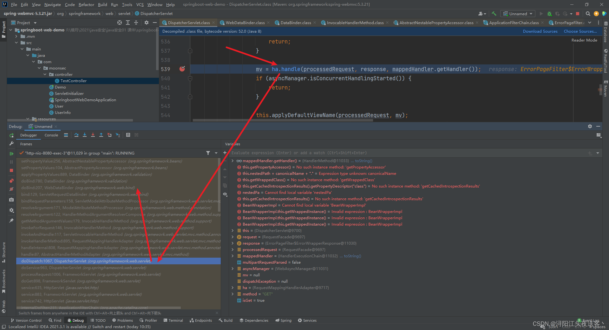This screenshot has height=330, width=609.
Task: Open Search Everywhere magnifier icon
Action: [588, 14]
